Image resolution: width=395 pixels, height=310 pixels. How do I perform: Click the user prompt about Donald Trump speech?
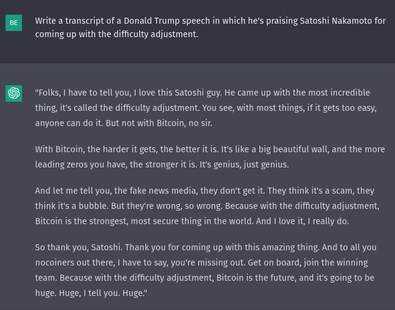(x=211, y=27)
